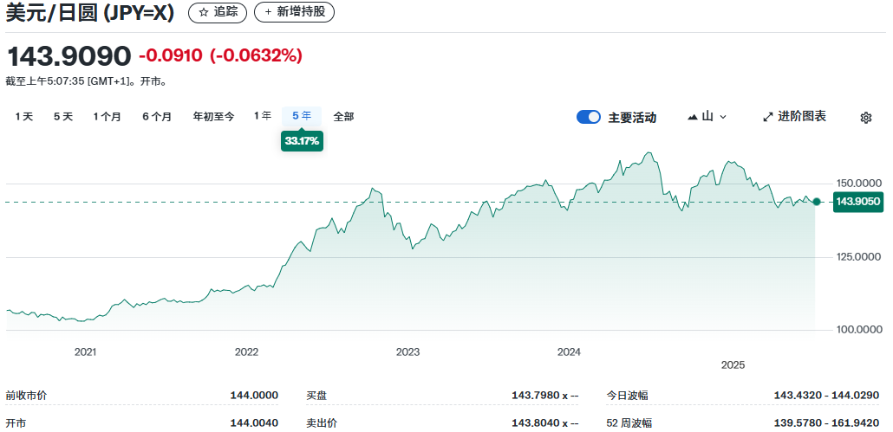Click the green end-point dot on the chart
The width and height of the screenshot is (893, 432).
[x=817, y=202]
